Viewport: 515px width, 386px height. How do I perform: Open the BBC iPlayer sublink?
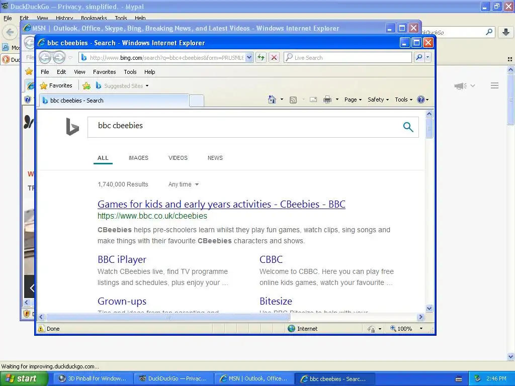tap(122, 259)
